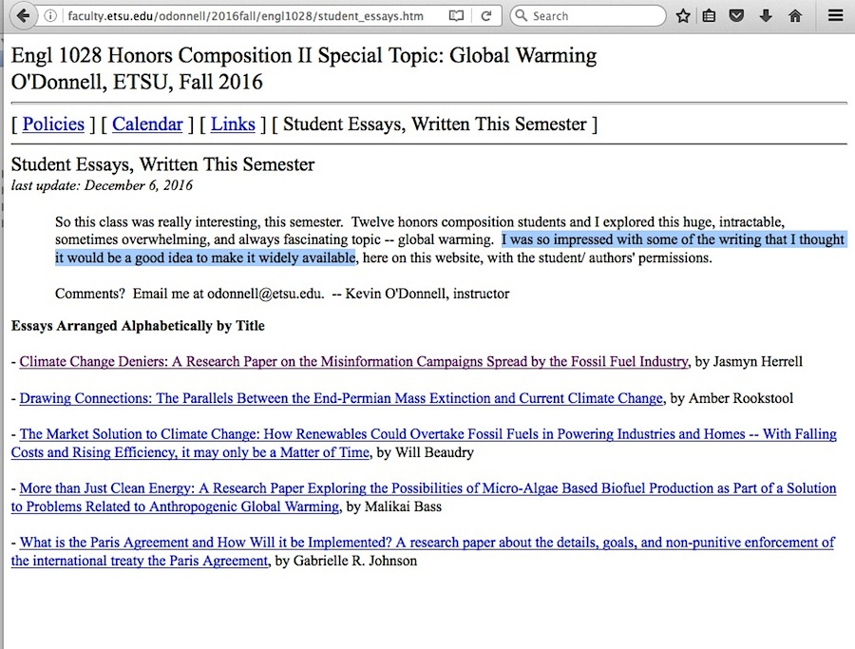This screenshot has width=855, height=649.
Task: Open the site information icon in address bar
Action: [x=52, y=16]
